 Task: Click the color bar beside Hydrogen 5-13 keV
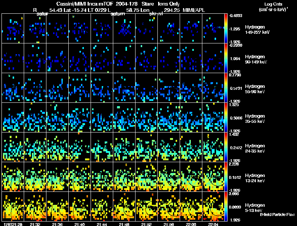click(x=226, y=207)
